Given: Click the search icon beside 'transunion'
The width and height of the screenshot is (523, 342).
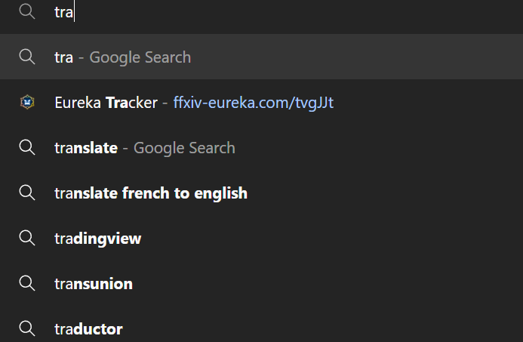Looking at the screenshot, I should click(x=27, y=284).
